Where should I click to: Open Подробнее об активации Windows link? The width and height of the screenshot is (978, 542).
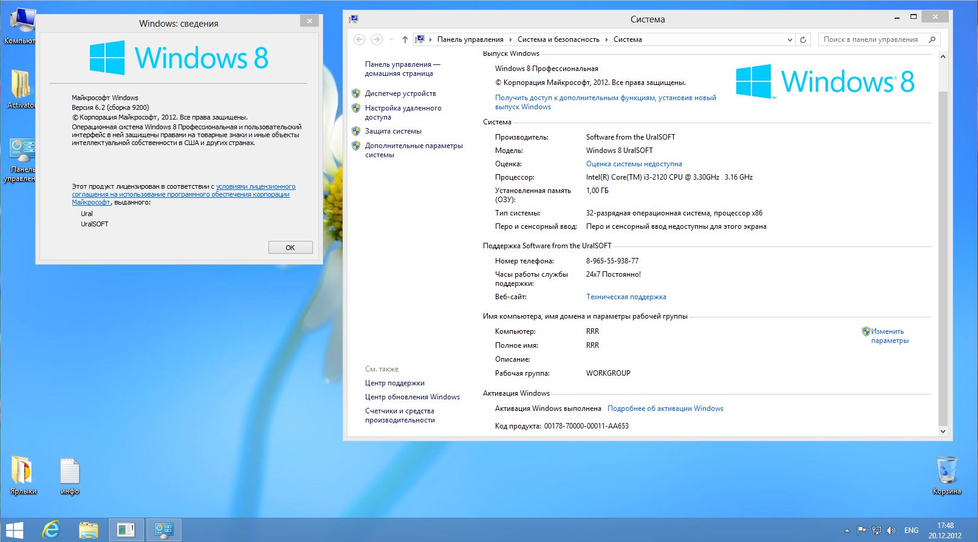pyautogui.click(x=666, y=408)
